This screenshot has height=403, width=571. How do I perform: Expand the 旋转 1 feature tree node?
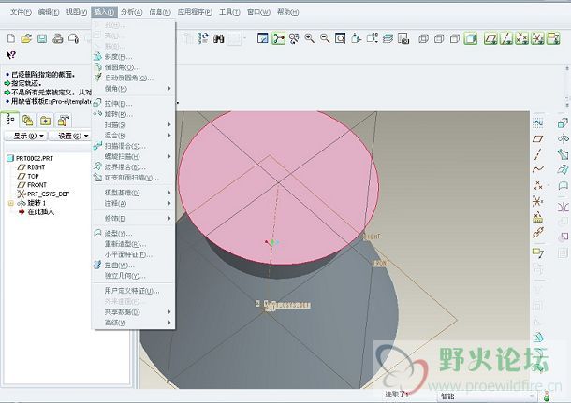pyautogui.click(x=10, y=203)
